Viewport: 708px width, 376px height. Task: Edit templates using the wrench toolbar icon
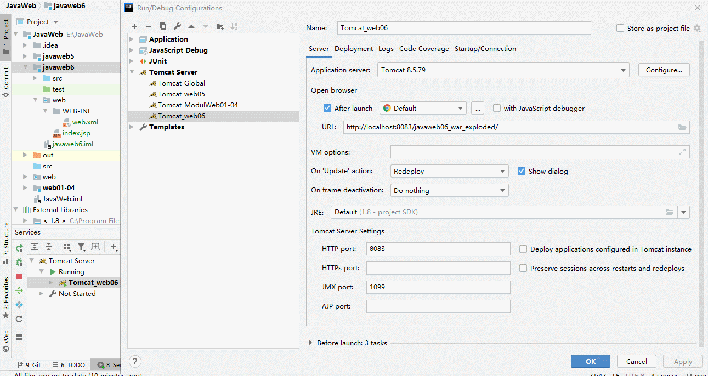(x=177, y=26)
